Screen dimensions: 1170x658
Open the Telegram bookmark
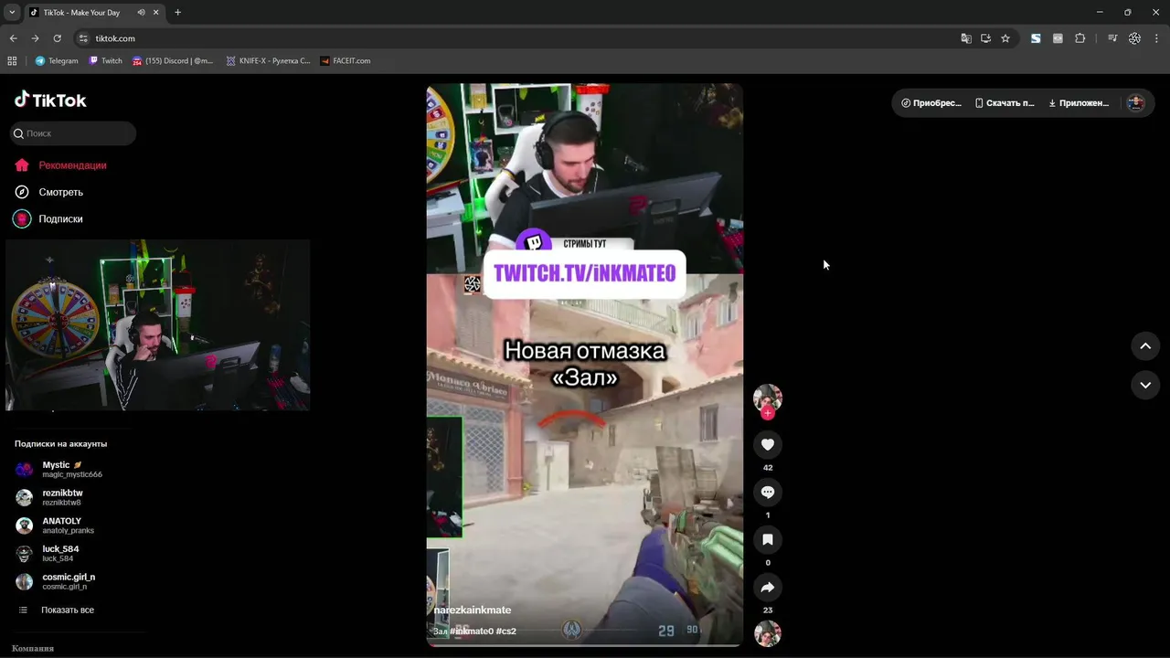pos(57,61)
